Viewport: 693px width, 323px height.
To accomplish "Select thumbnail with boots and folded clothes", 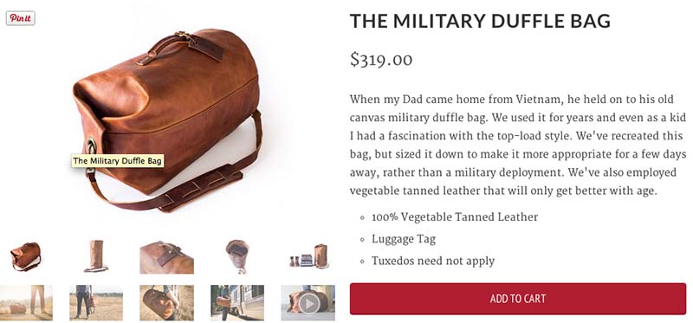I will pos(308,255).
